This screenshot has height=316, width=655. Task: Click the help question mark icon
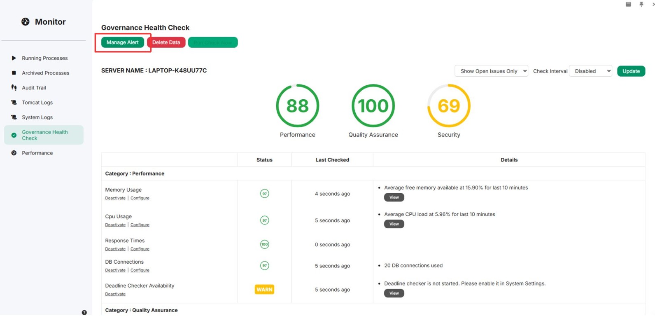coord(84,313)
